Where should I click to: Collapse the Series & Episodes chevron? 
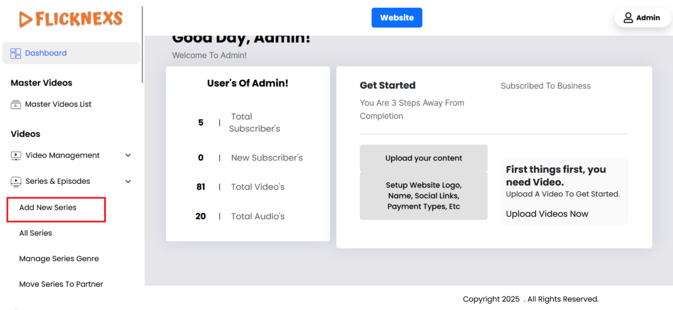pos(128,181)
